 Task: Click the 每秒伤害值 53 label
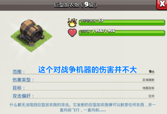(x=92, y=20)
